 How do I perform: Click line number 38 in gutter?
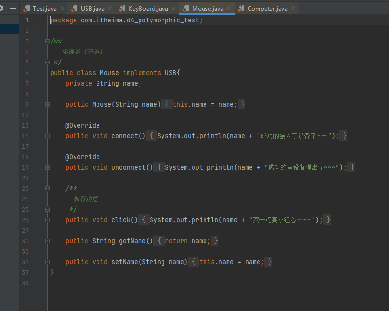coord(25,283)
